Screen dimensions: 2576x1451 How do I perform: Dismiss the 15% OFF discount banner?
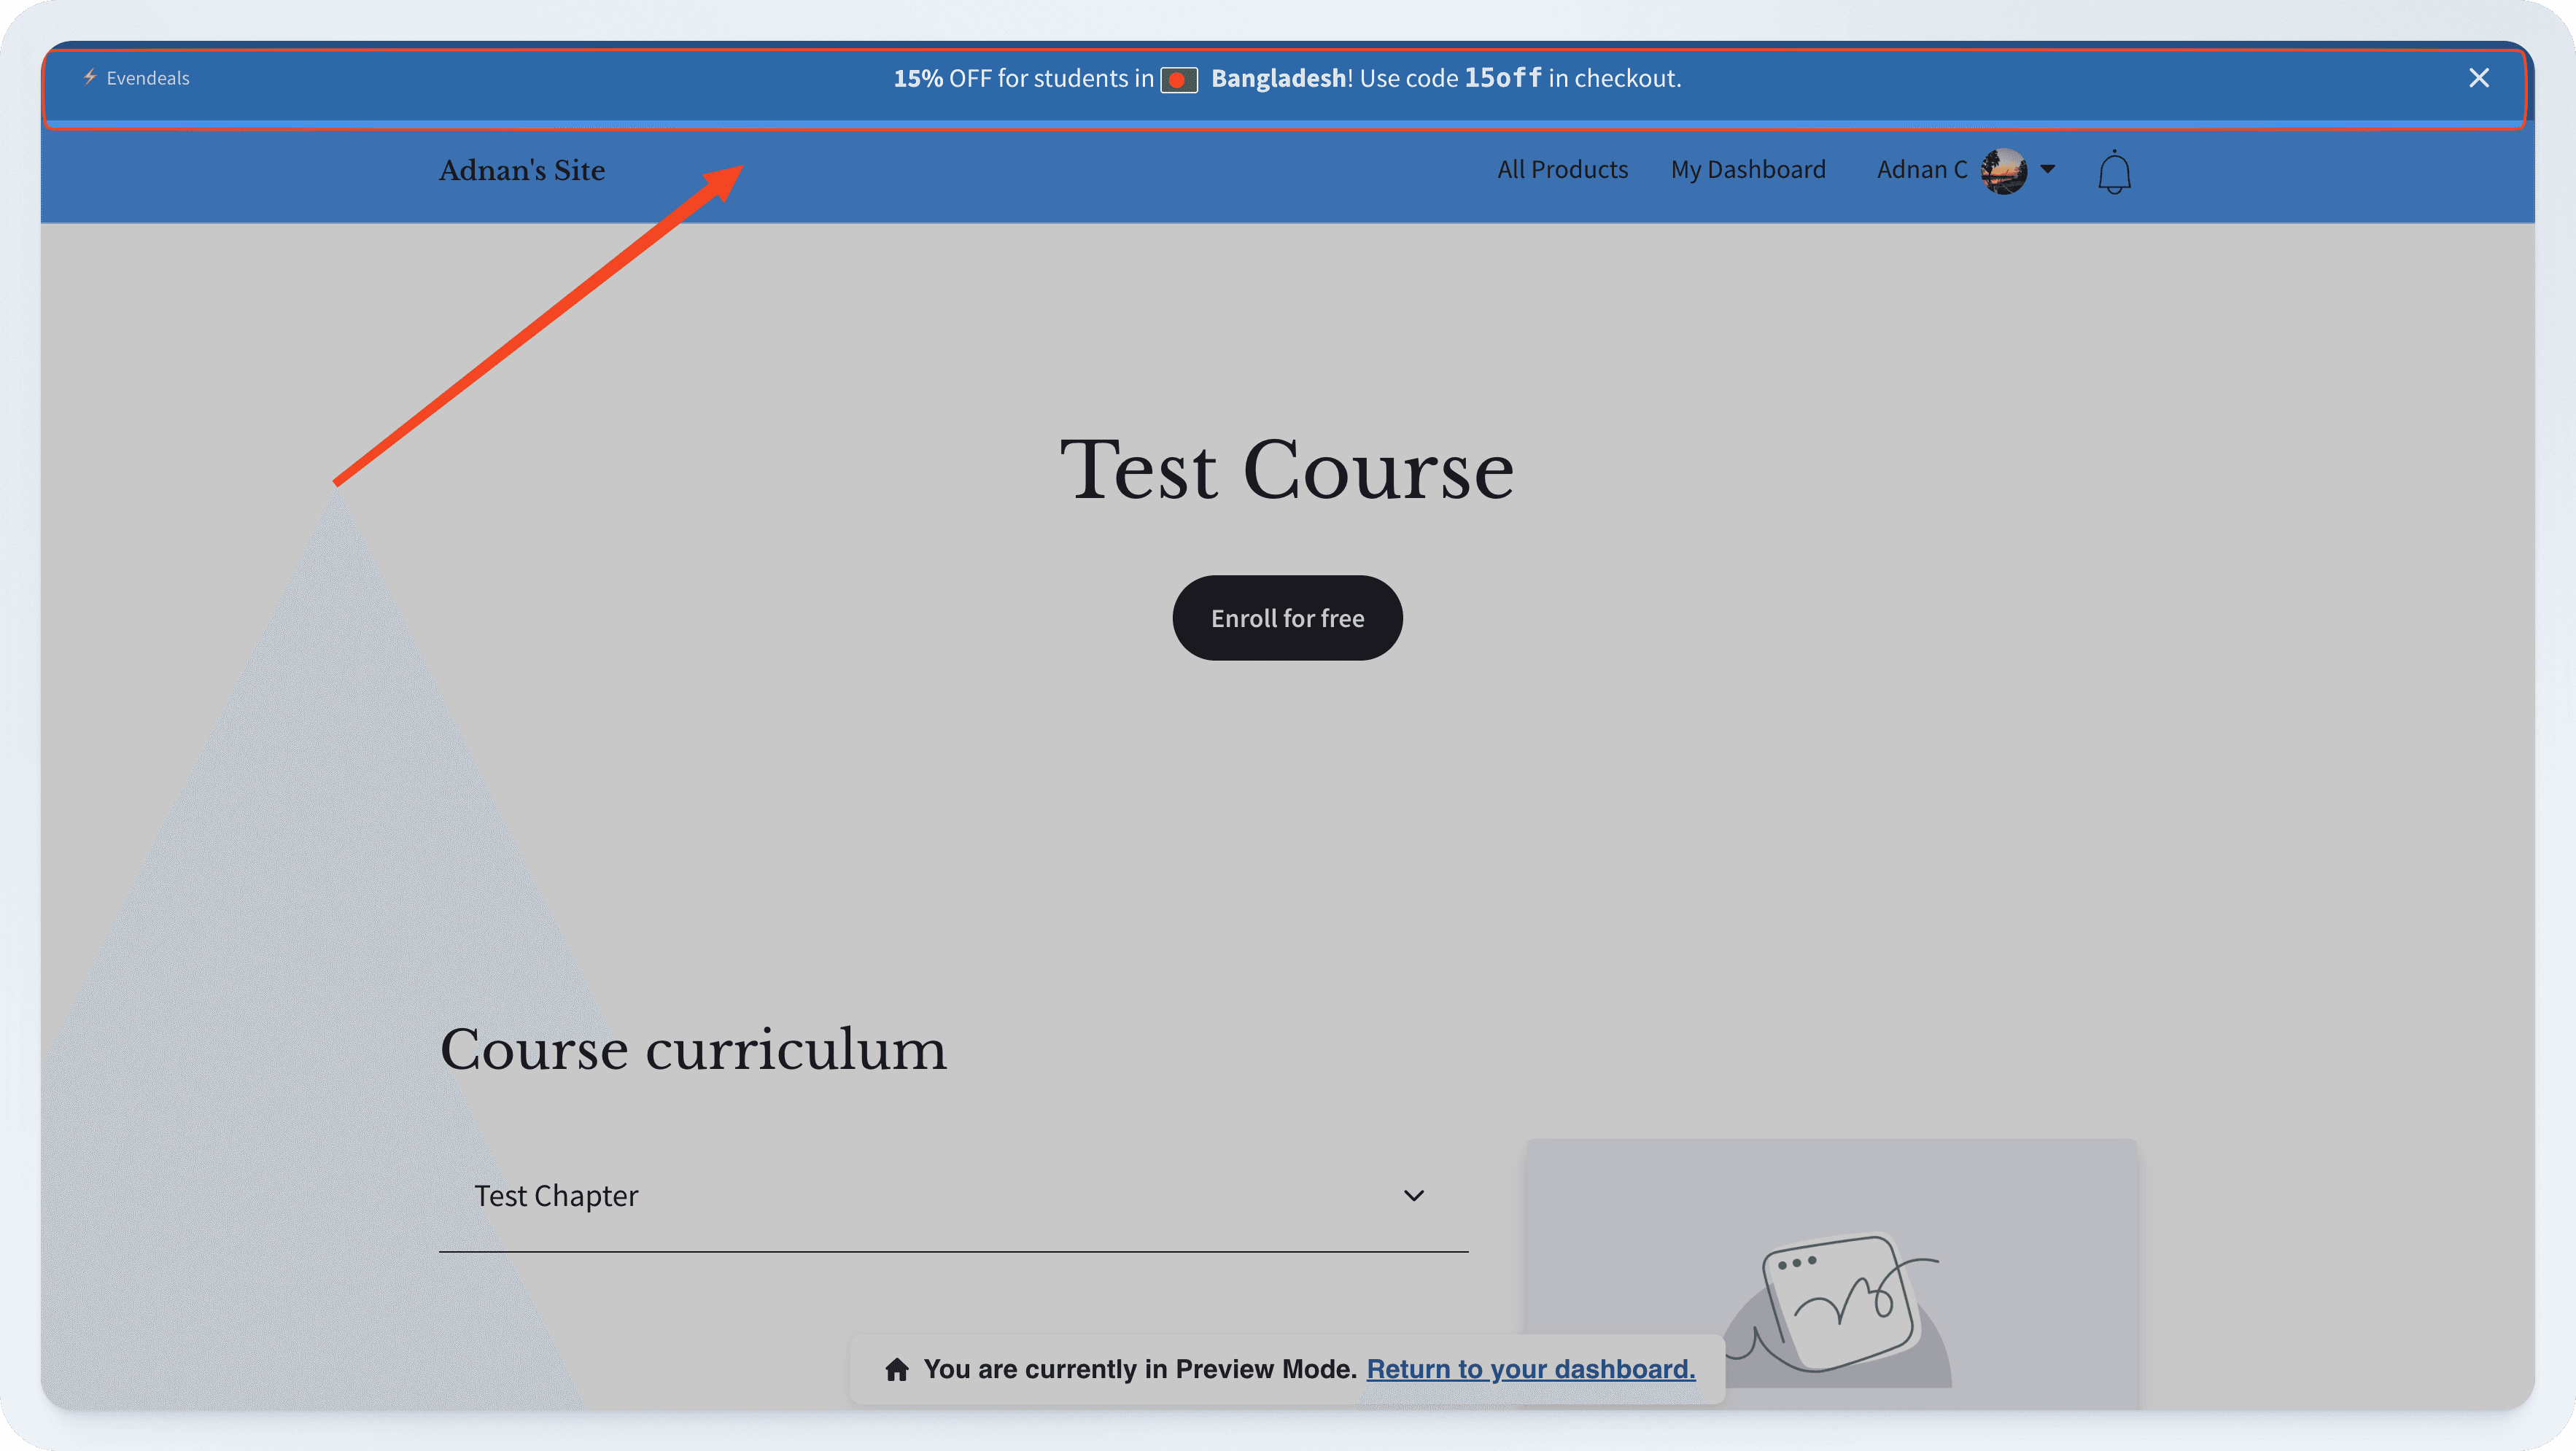point(2479,77)
